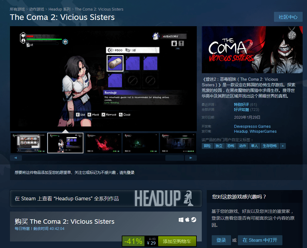Click 在 Steam 中打开 button
This screenshot has width=307, height=248.
point(260,240)
